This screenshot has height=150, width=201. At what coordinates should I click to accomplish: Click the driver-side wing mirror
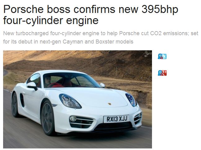(32, 86)
